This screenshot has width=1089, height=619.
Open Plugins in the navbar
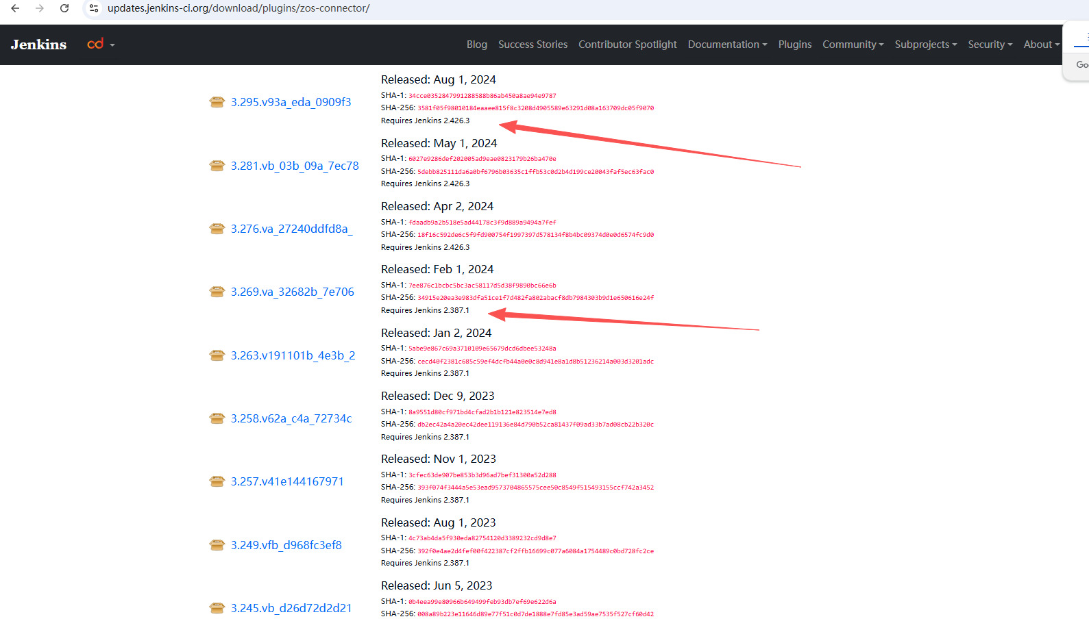[x=795, y=45]
